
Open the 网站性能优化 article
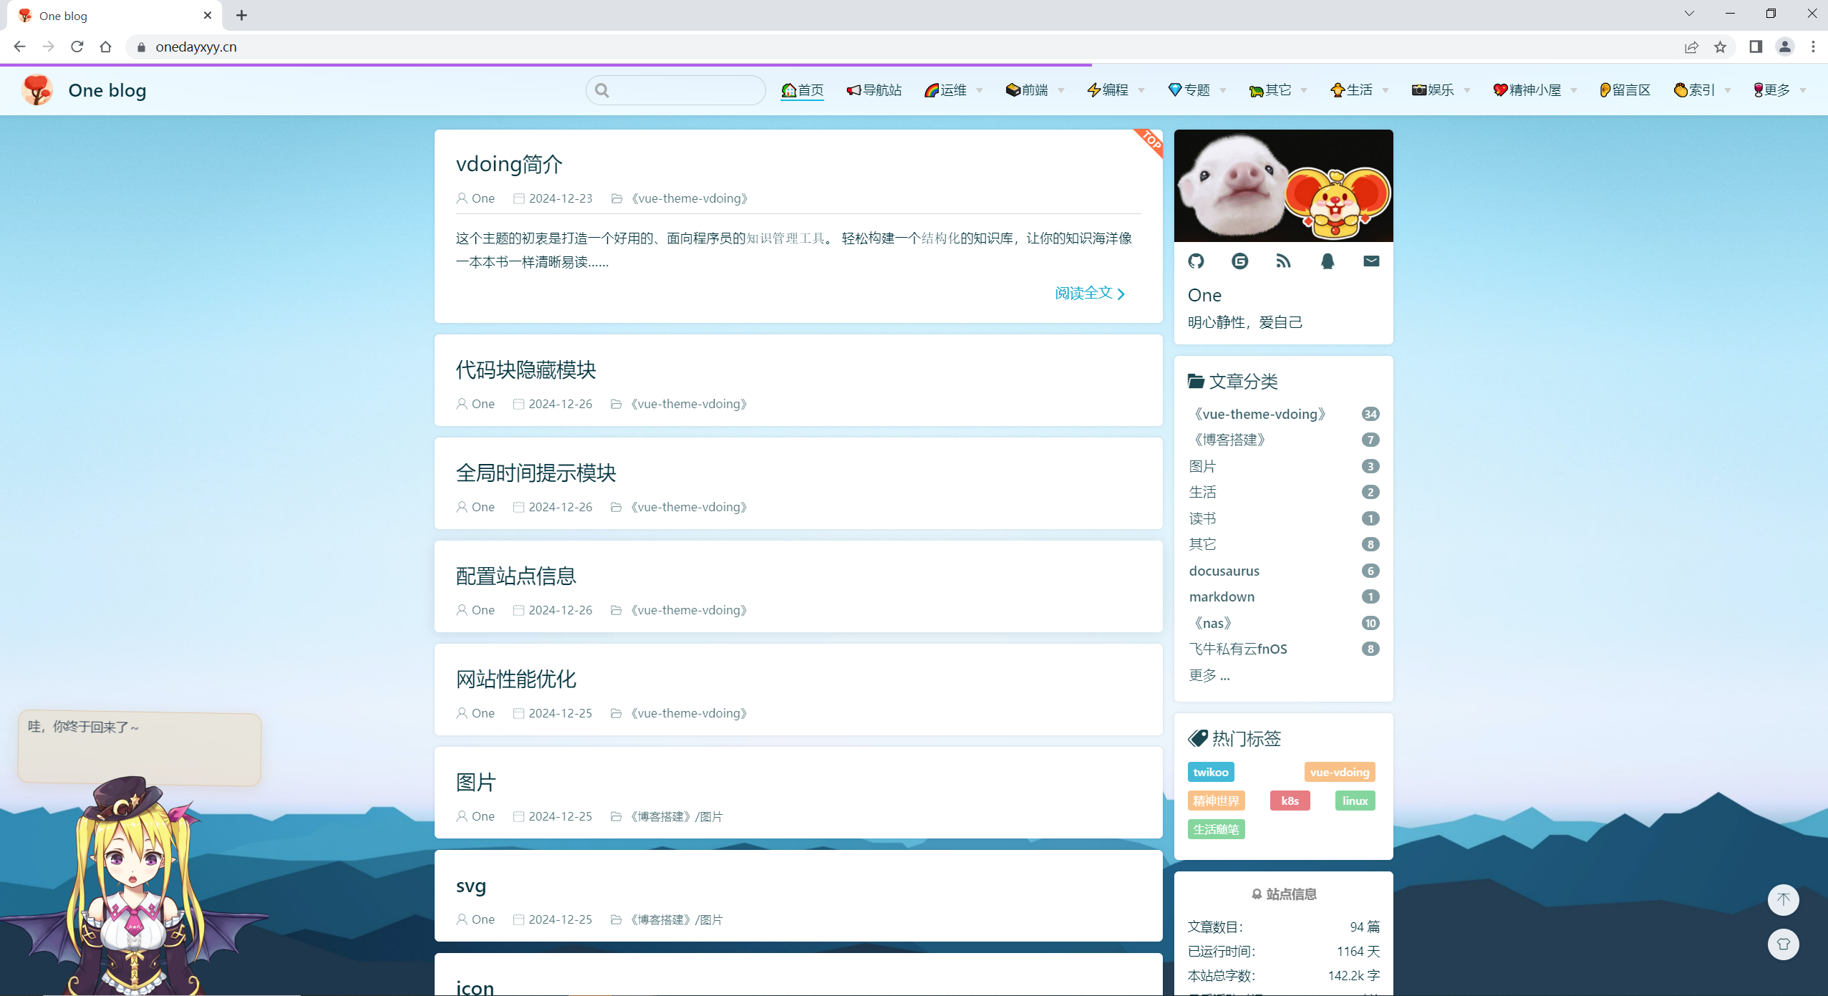point(516,679)
